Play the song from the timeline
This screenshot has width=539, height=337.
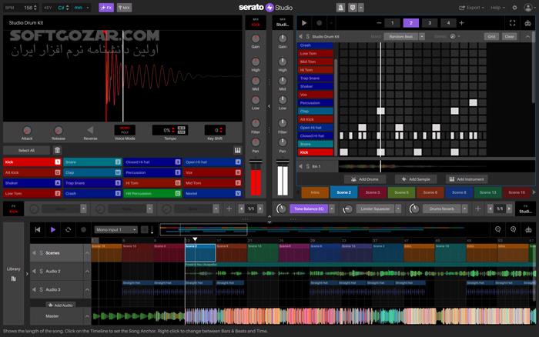point(53,230)
